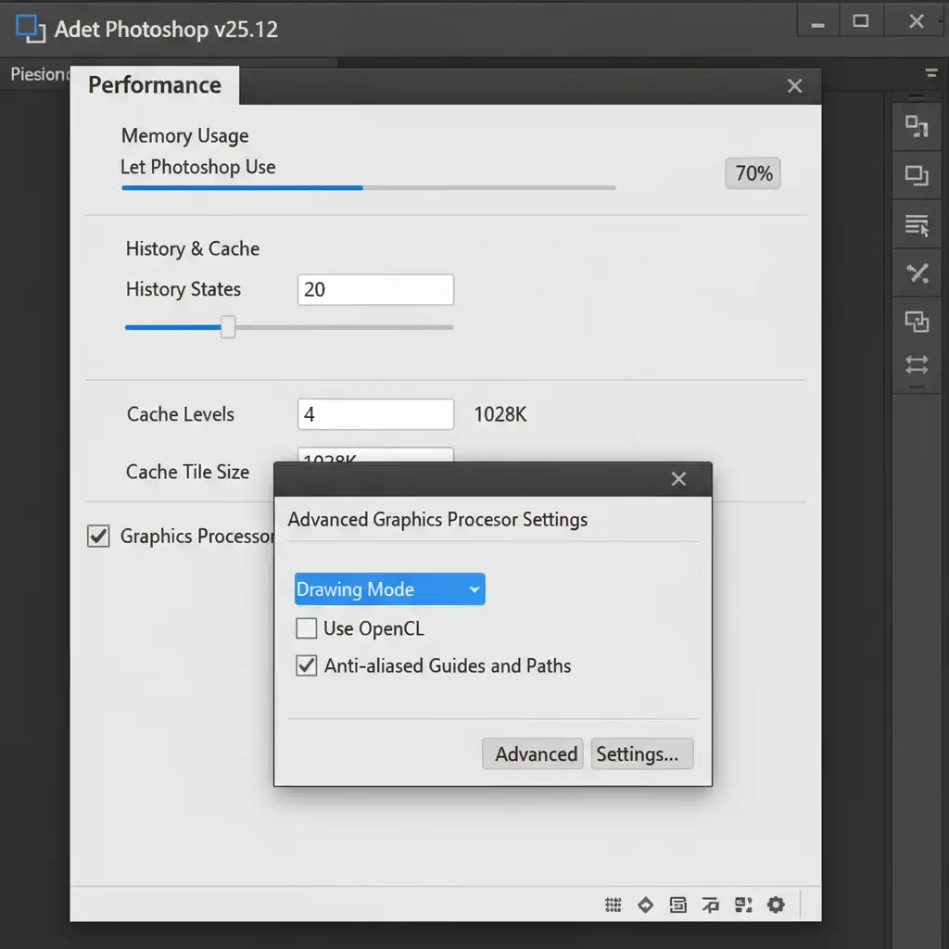Click the History States slider handle
949x949 pixels.
click(228, 327)
